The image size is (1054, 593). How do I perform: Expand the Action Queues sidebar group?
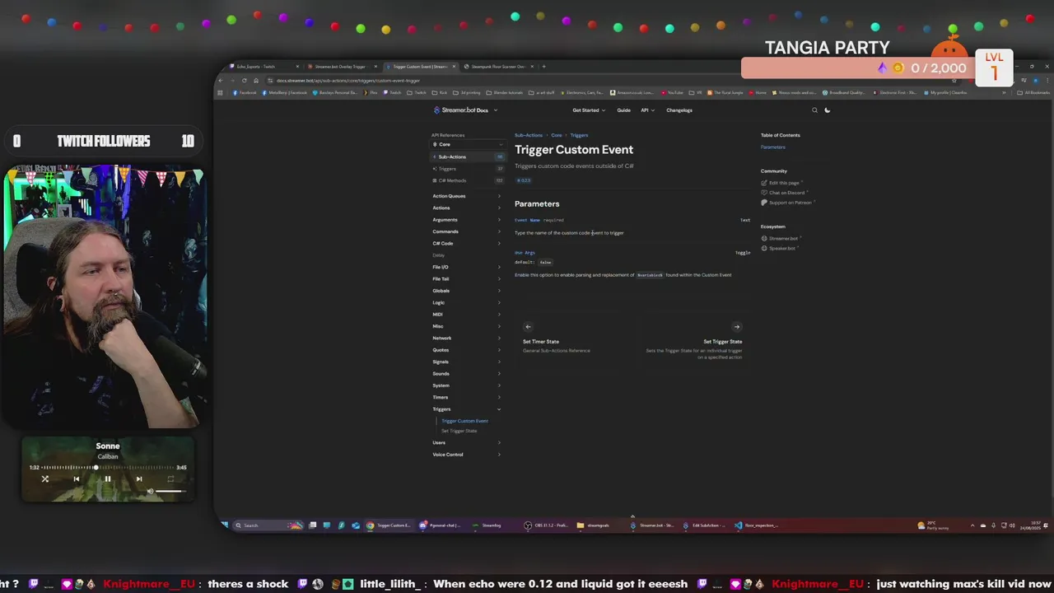tap(467, 196)
